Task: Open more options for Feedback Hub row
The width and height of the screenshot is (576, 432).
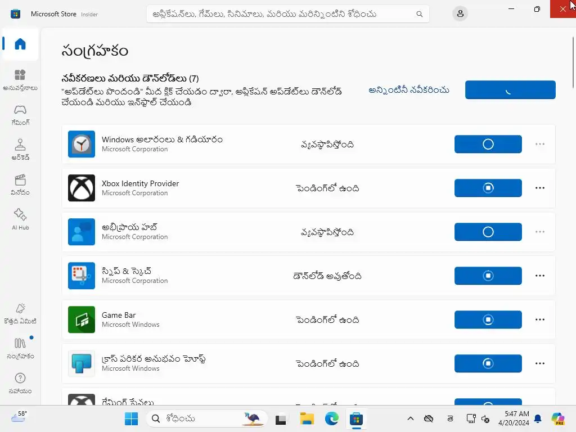Action: (x=539, y=232)
